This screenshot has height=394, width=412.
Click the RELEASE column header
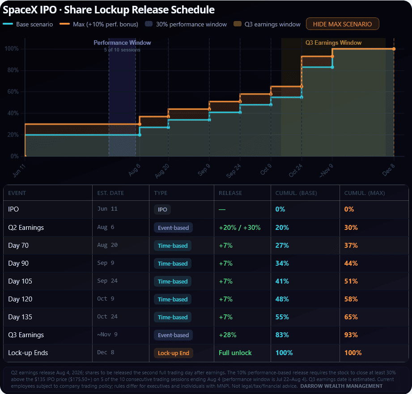230,193
